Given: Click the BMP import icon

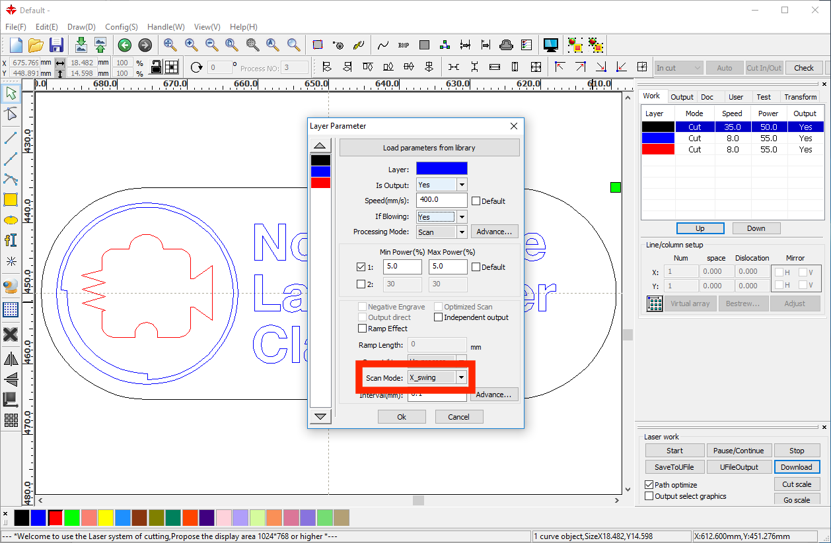Looking at the screenshot, I should pyautogui.click(x=404, y=45).
